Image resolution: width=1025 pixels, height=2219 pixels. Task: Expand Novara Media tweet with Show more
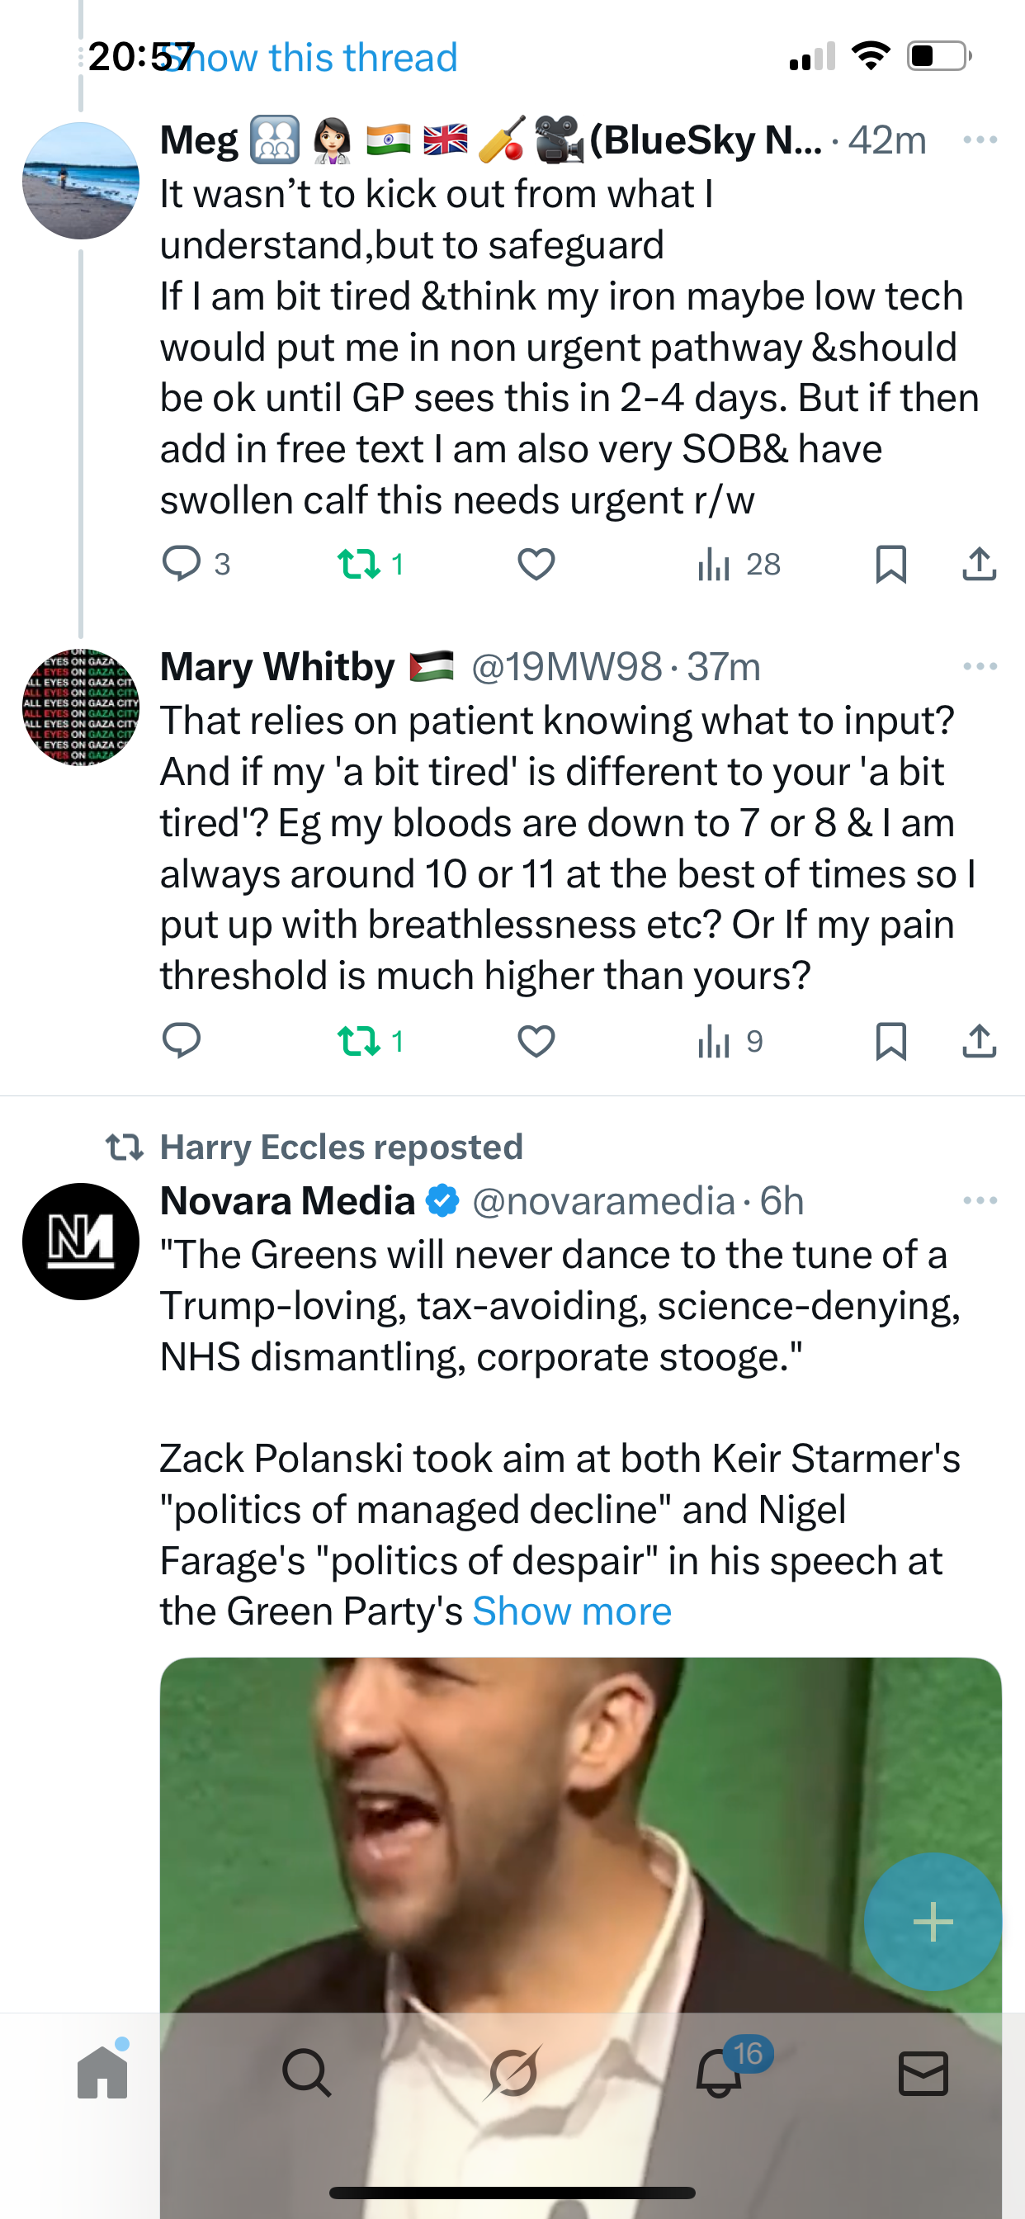(572, 1611)
